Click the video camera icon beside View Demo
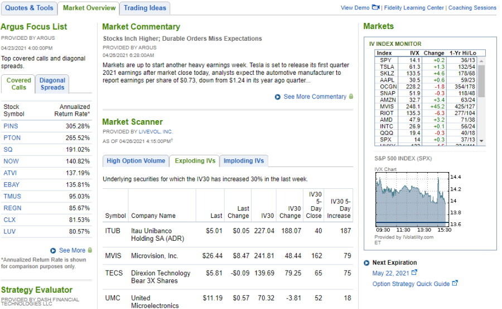Screen dimensions: 502x309 click(x=375, y=7)
